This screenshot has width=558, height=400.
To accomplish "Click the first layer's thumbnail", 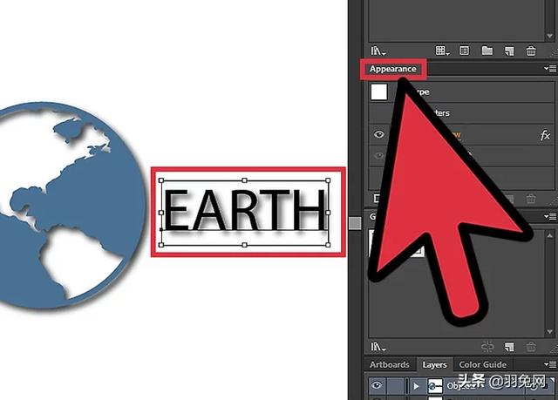I will point(435,386).
